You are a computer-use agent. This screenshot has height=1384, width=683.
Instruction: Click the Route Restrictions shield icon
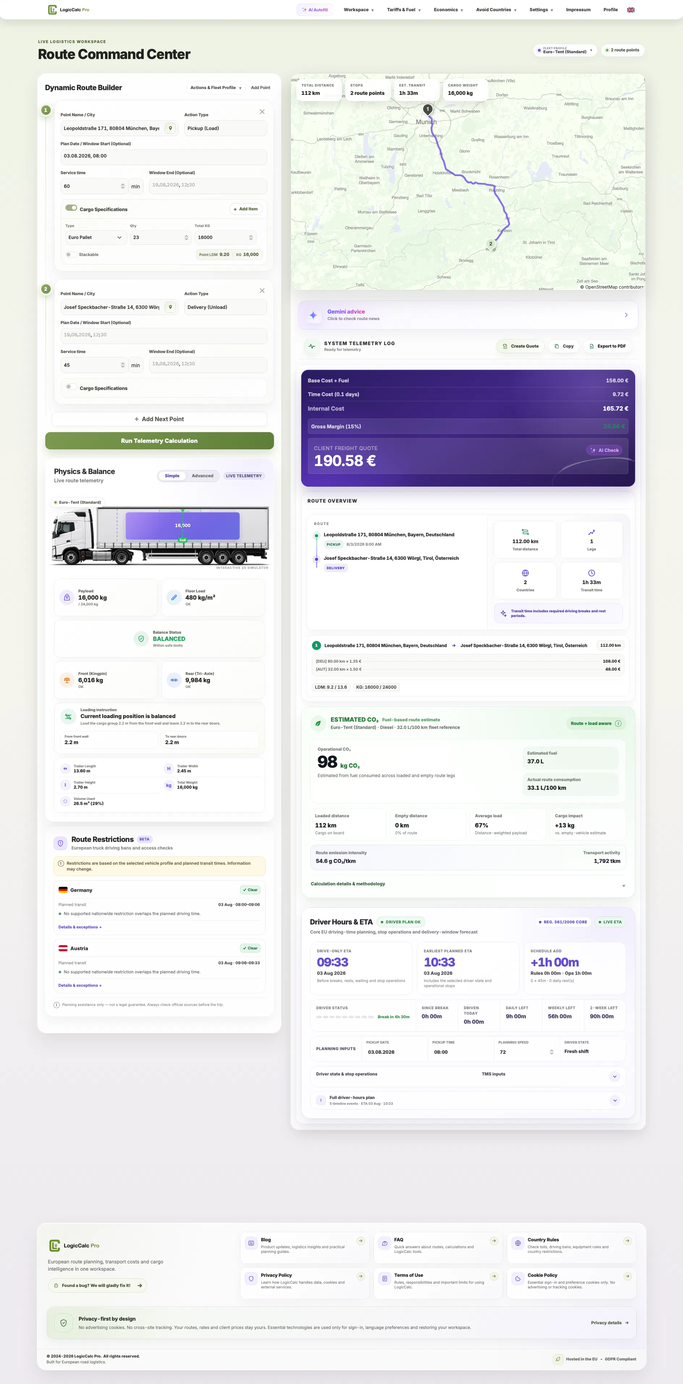click(60, 843)
